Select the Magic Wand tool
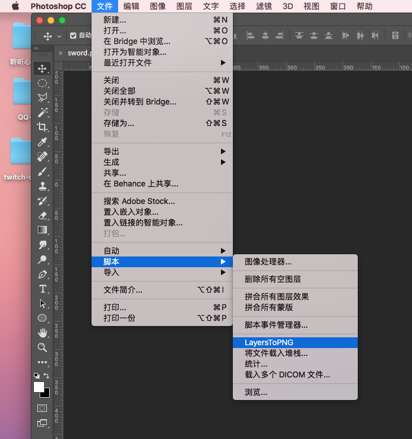The image size is (412, 439). coord(42,112)
